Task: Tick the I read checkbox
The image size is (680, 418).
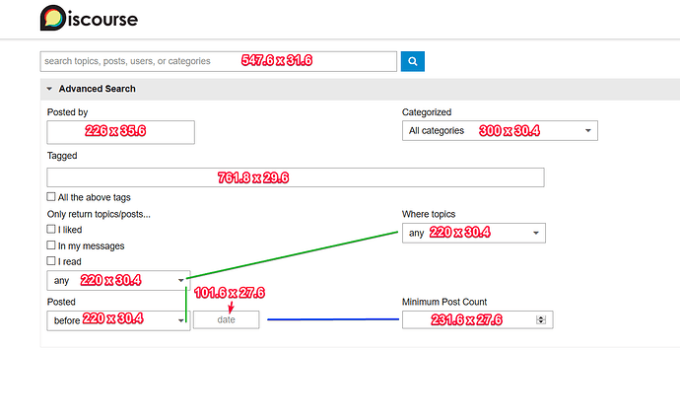Action: click(51, 261)
